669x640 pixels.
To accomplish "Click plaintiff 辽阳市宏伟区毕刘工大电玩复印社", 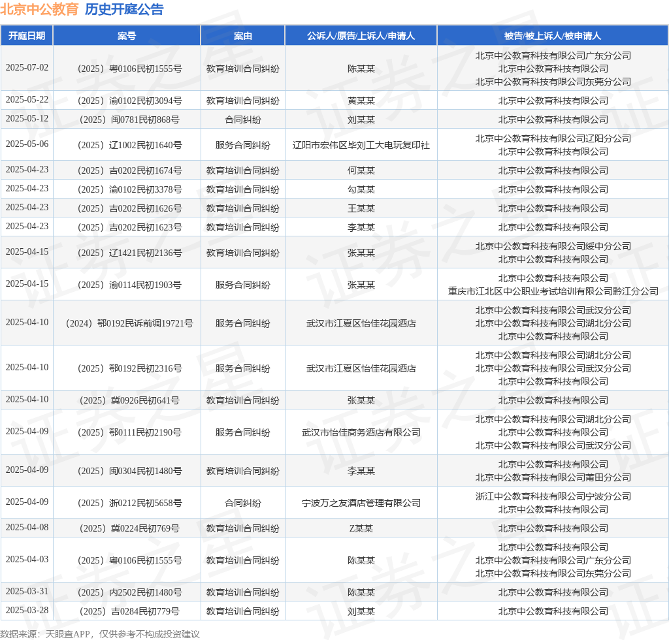I will [361, 145].
